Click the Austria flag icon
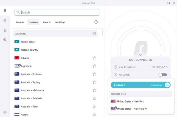The height and width of the screenshot is (117, 177). pos(17,115)
